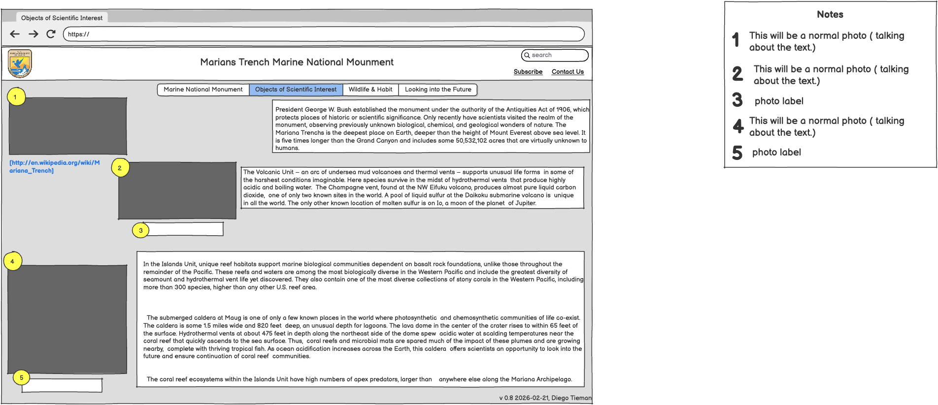Focus the https:// address bar
This screenshot has height=405, width=938.
[x=324, y=34]
